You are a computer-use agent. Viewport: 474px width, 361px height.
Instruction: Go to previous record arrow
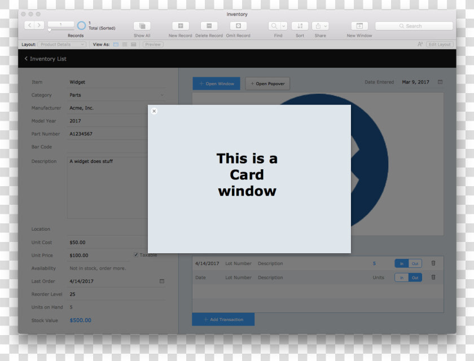[29, 25]
